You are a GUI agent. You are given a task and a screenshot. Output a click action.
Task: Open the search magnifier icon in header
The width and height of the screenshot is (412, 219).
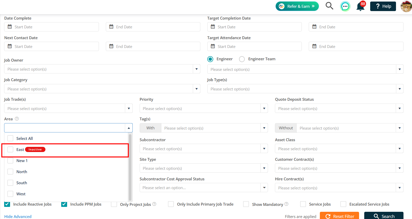329,6
